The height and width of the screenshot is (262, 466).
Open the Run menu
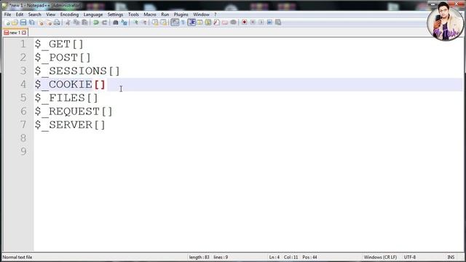point(165,15)
